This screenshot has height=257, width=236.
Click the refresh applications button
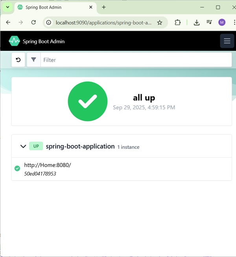(x=18, y=60)
